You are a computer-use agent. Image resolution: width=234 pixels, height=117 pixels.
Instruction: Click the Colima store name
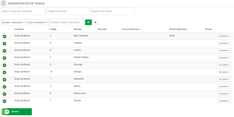(77, 50)
